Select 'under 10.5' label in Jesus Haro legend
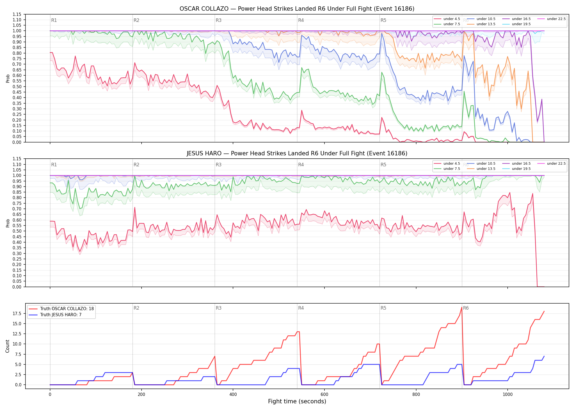The width and height of the screenshot is (575, 411). click(x=486, y=164)
